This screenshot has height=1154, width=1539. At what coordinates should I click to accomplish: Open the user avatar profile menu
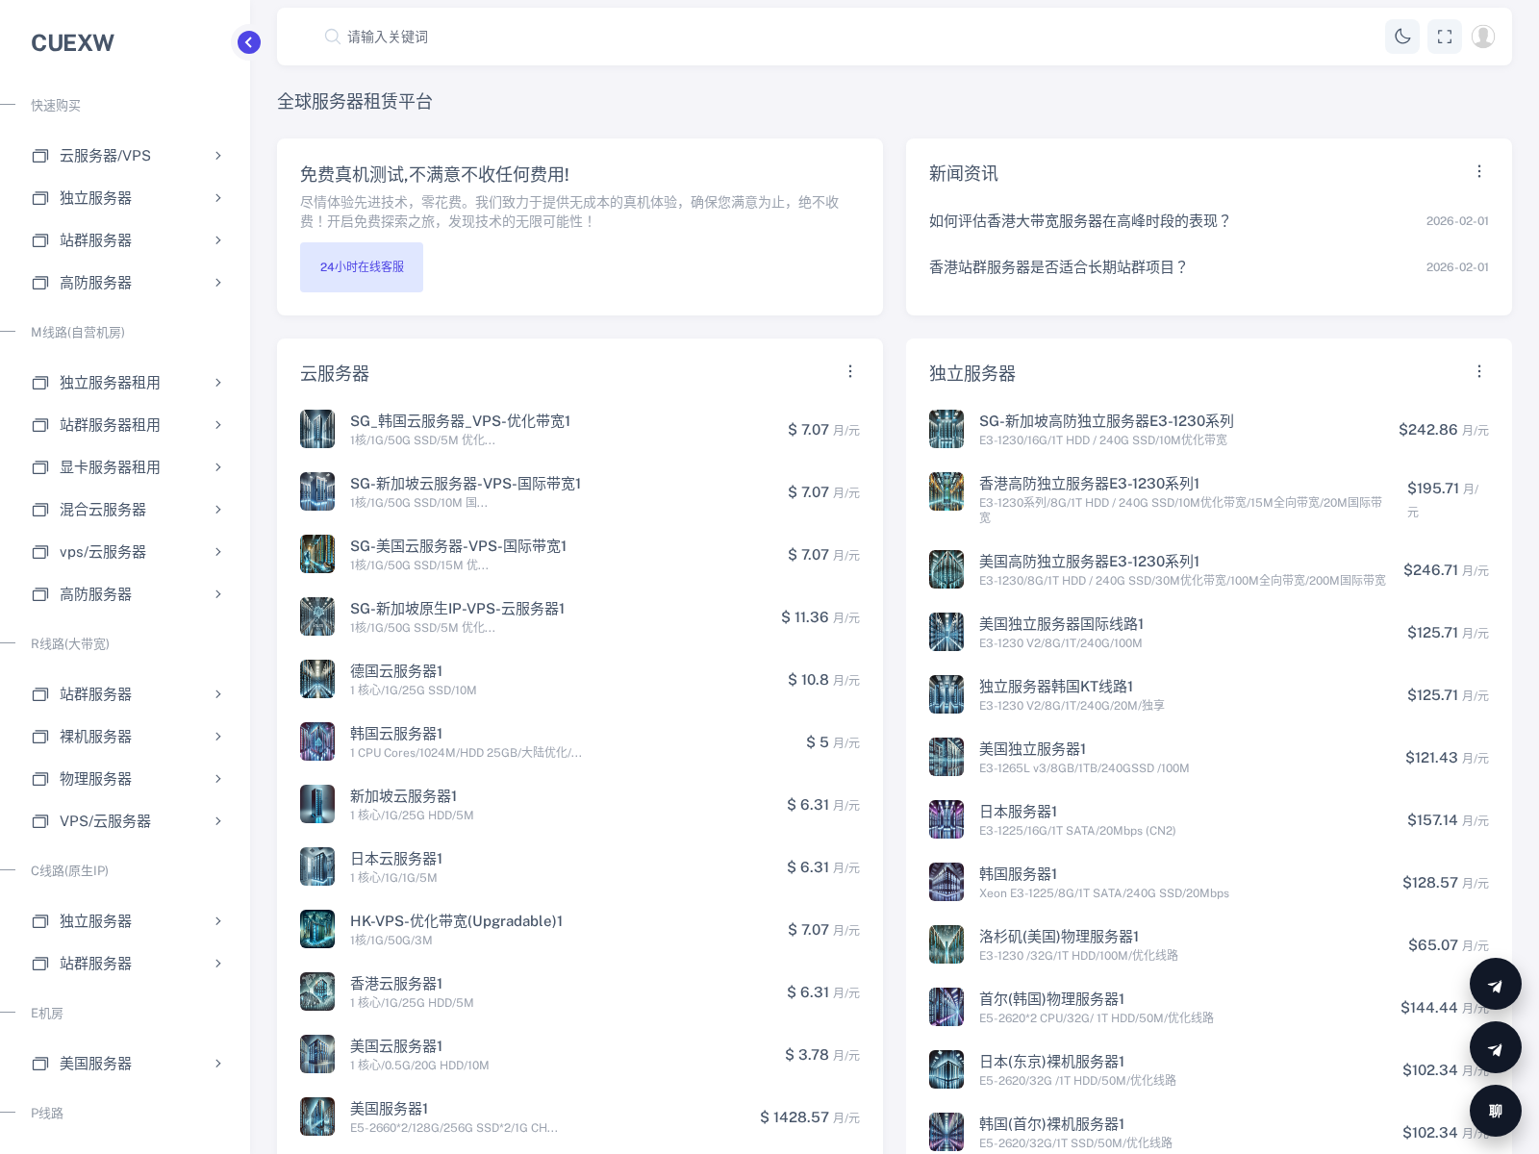point(1483,37)
